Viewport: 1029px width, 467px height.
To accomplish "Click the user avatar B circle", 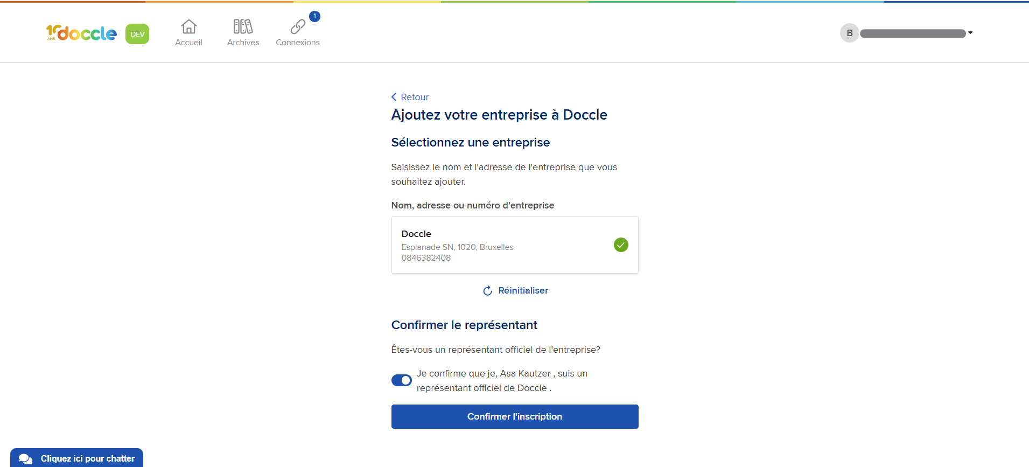I will (x=850, y=33).
